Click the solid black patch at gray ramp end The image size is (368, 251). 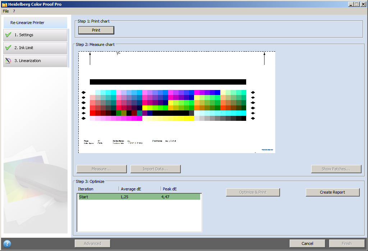(244, 118)
